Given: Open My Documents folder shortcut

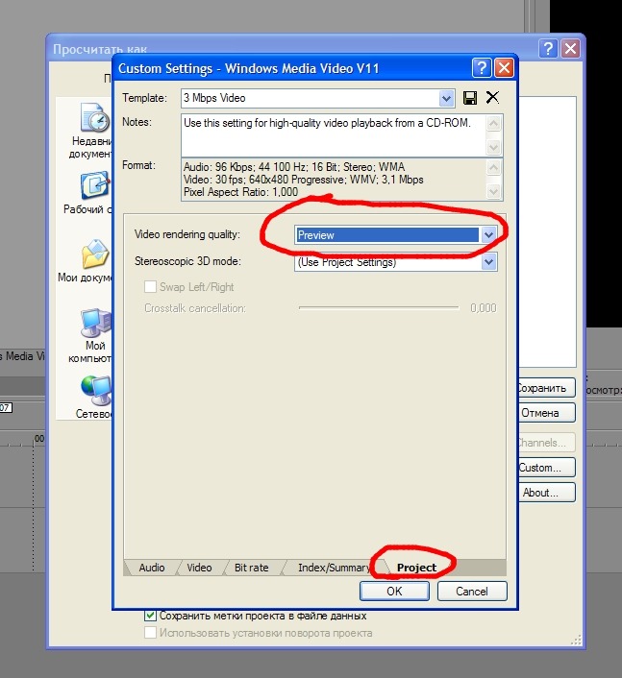Looking at the screenshot, I should (x=87, y=261).
